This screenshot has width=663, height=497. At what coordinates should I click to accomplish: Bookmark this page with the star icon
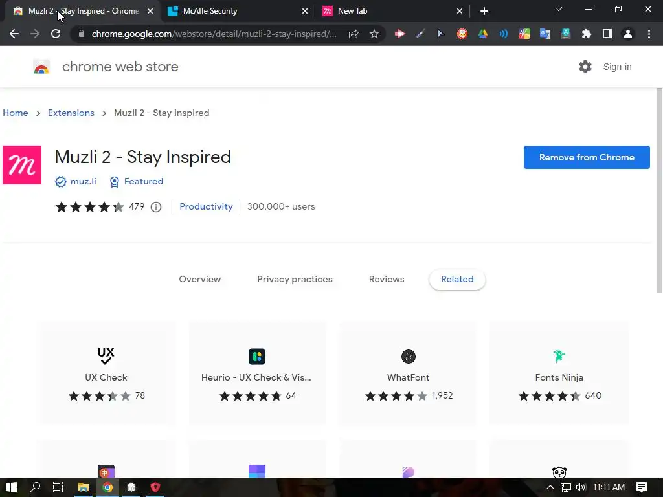(x=374, y=34)
